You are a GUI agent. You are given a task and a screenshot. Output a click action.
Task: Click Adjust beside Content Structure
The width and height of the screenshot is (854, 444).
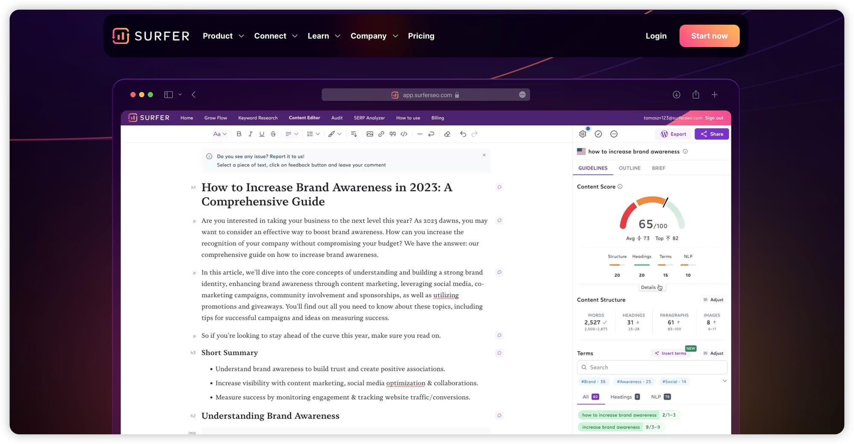[x=714, y=300]
